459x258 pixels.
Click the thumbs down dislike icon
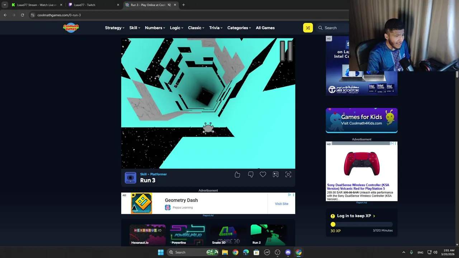coord(251,175)
